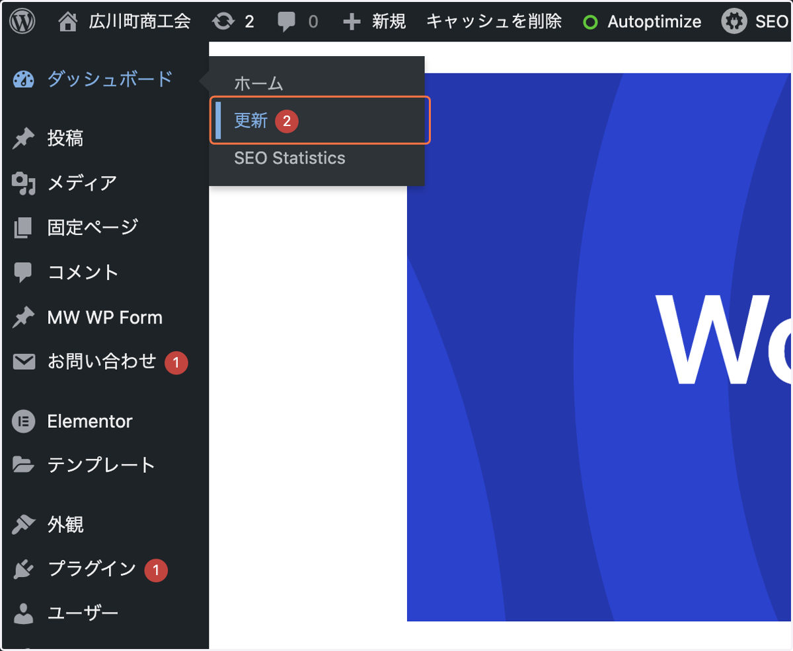Image resolution: width=793 pixels, height=651 pixels.
Task: Click the メディア camera and music icon
Action: tap(24, 183)
